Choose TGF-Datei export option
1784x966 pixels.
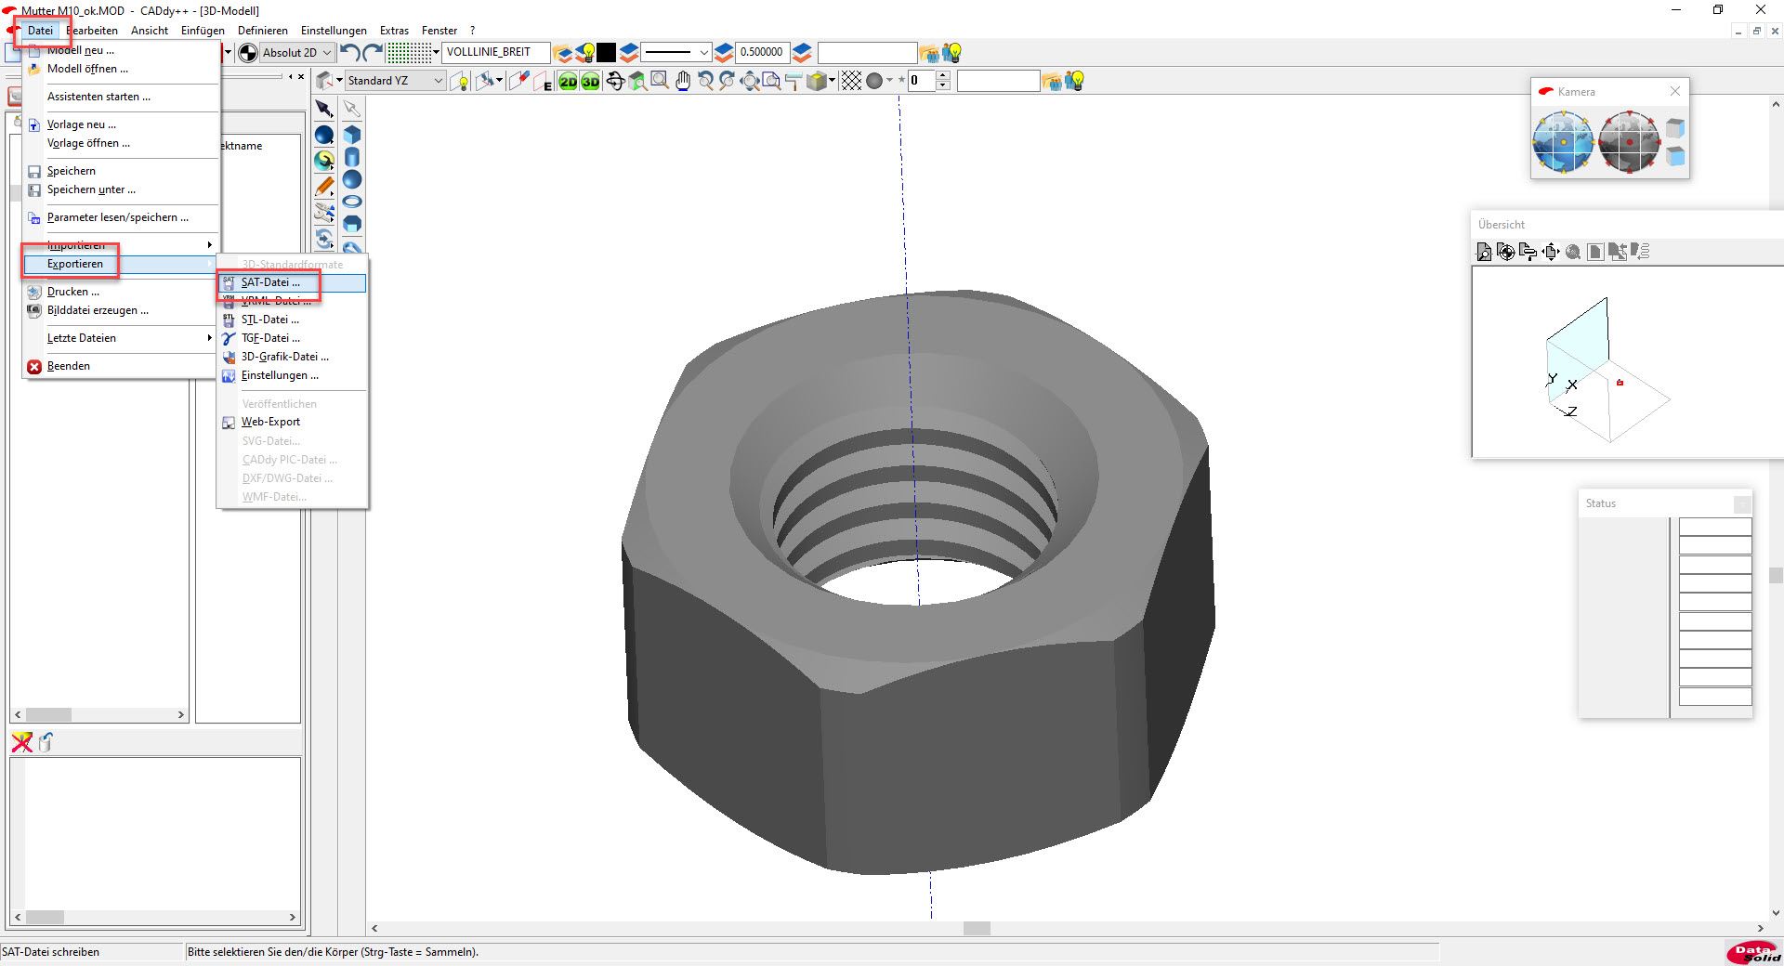(293, 338)
